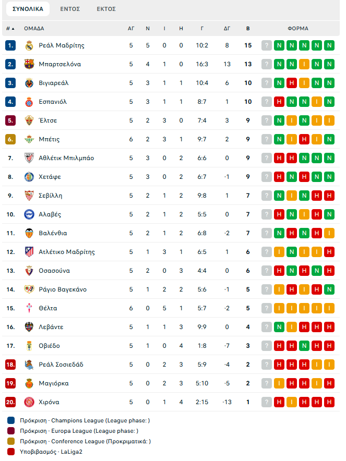Image resolution: width=346 pixels, height=461 pixels.
Task: Open the Ρεάλ Σοσιεδάδ team link
Action: pyautogui.click(x=61, y=365)
